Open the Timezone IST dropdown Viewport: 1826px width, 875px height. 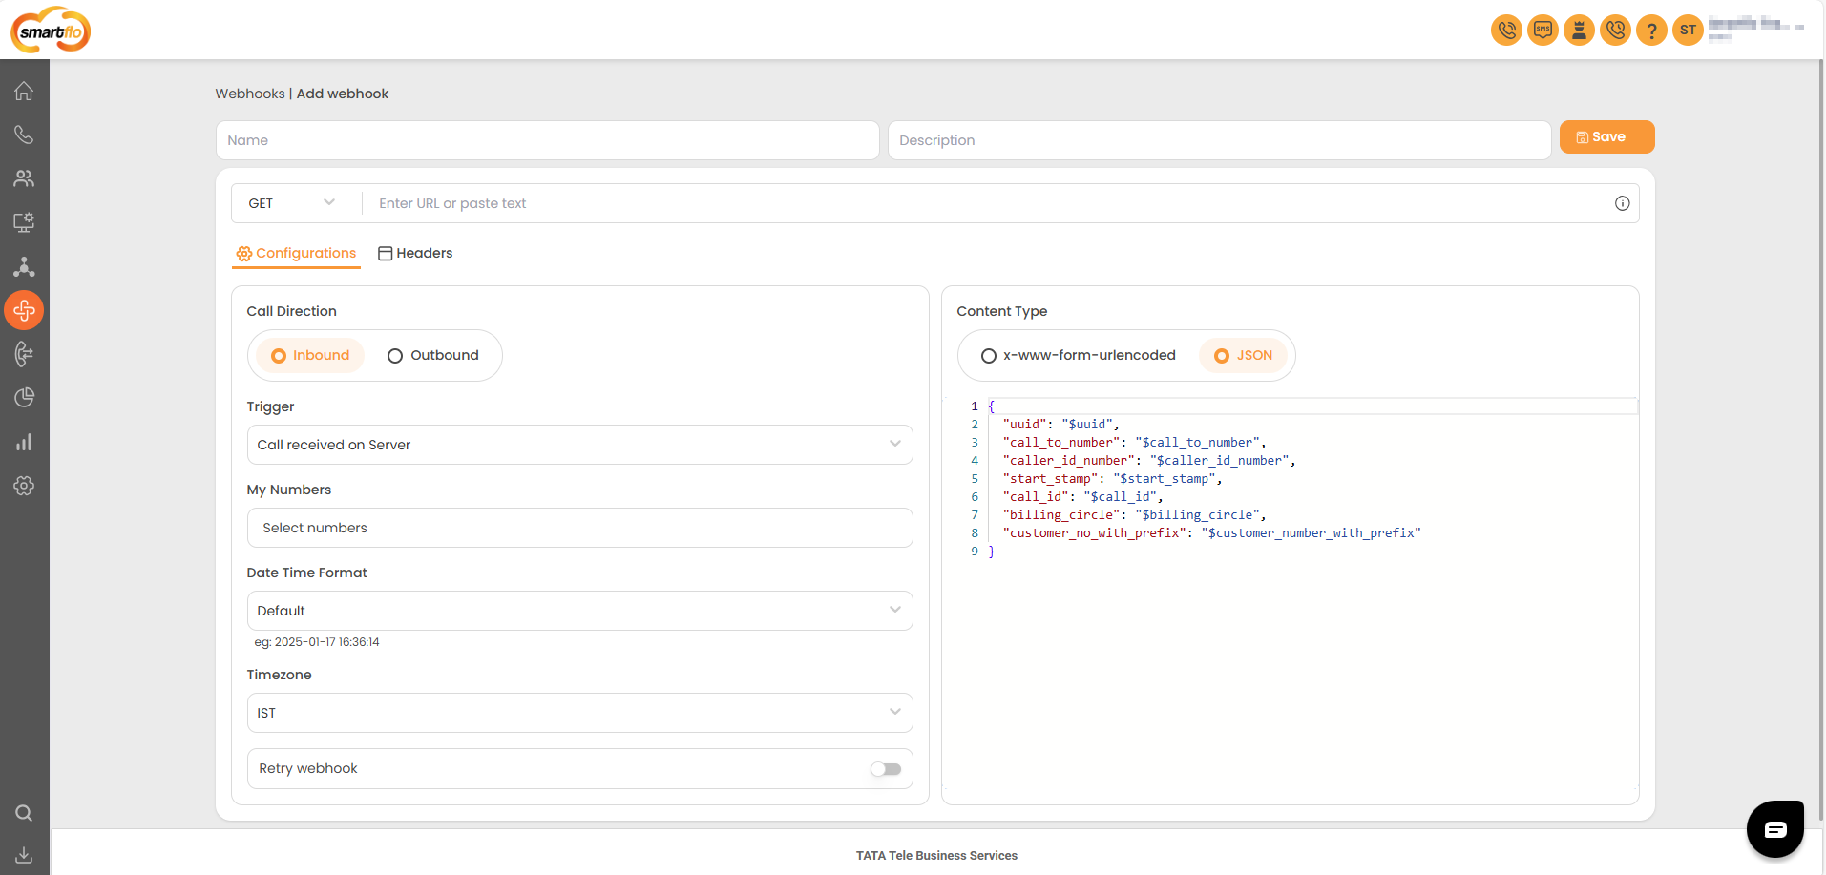pyautogui.click(x=580, y=713)
